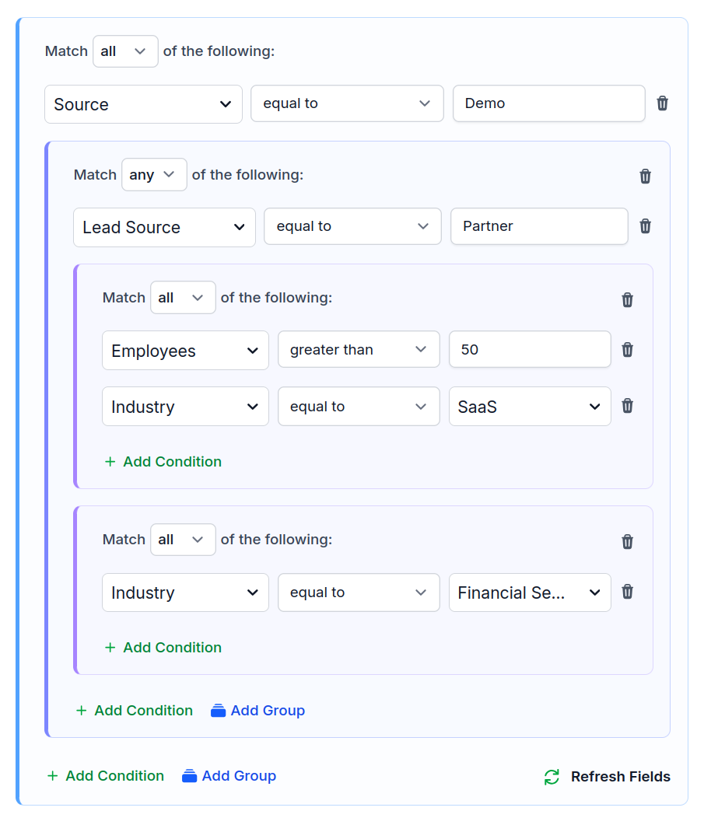Open the Financial Services value dropdown
The height and width of the screenshot is (825, 711).
[529, 593]
